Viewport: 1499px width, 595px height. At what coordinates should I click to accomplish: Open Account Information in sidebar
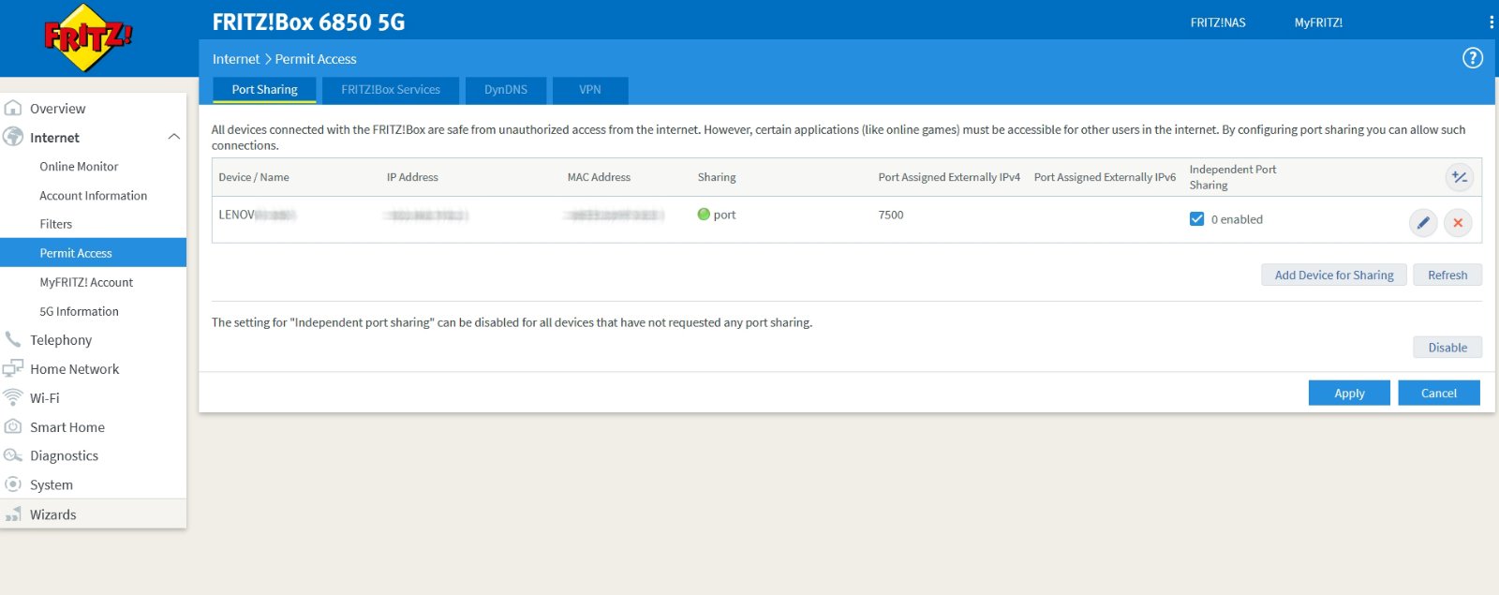pos(93,196)
